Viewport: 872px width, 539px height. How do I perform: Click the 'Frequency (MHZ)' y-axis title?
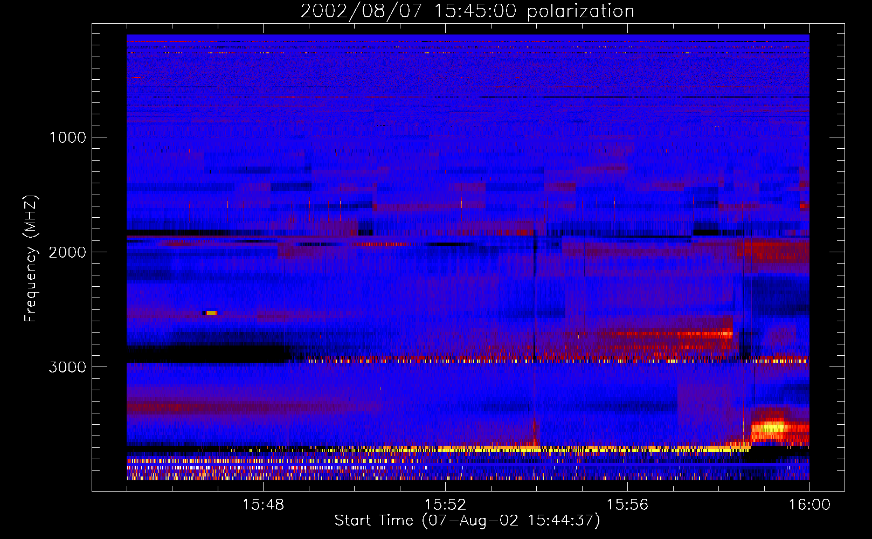(31, 258)
